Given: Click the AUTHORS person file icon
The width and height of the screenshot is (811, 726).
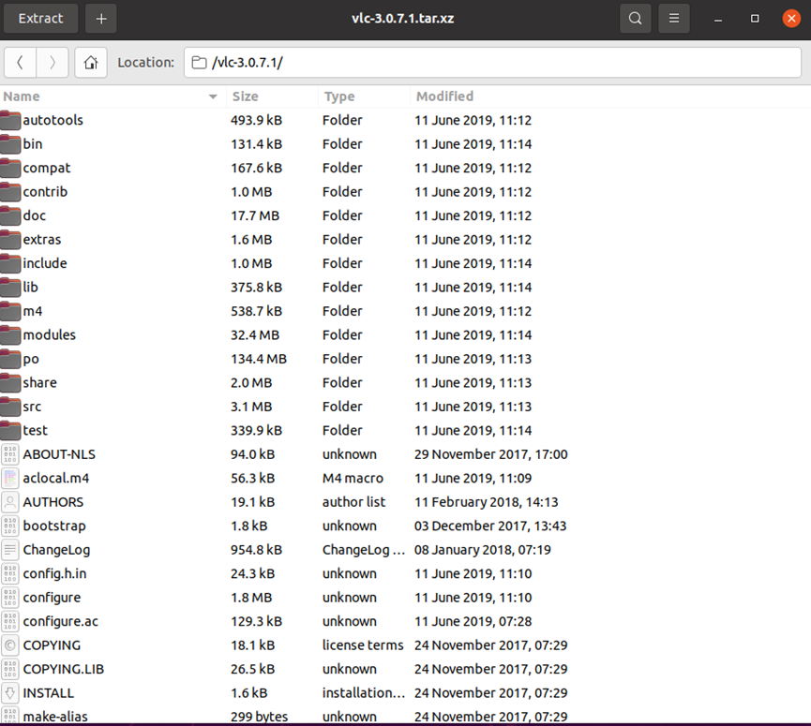Looking at the screenshot, I should (10, 502).
